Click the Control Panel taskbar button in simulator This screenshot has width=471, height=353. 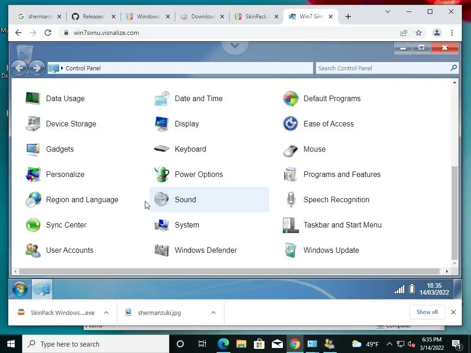coord(42,289)
